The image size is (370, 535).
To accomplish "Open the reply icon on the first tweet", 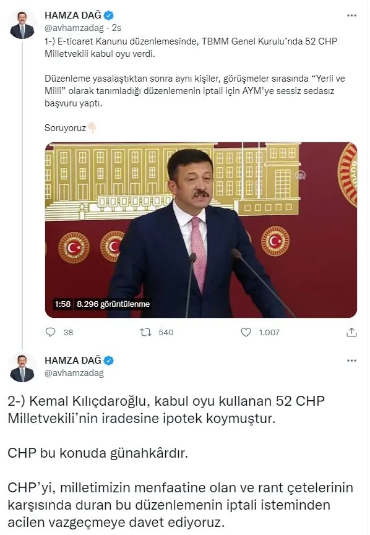I will [x=49, y=333].
